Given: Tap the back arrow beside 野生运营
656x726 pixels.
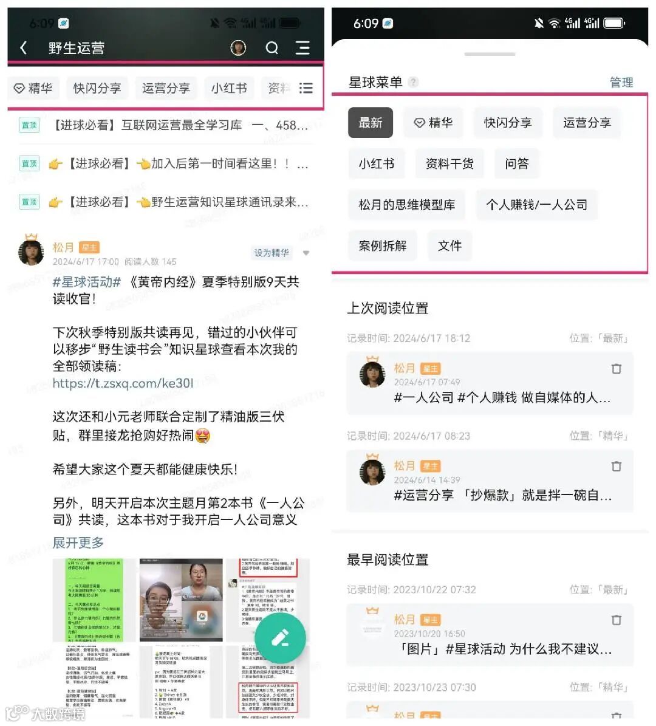Looking at the screenshot, I should pyautogui.click(x=23, y=47).
